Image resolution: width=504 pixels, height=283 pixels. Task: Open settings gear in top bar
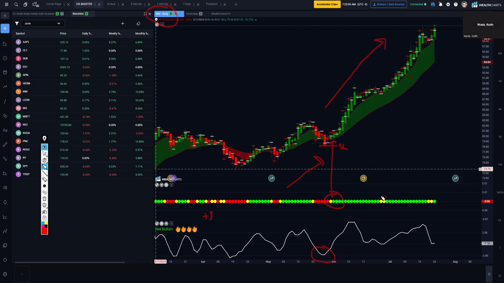pos(448,4)
